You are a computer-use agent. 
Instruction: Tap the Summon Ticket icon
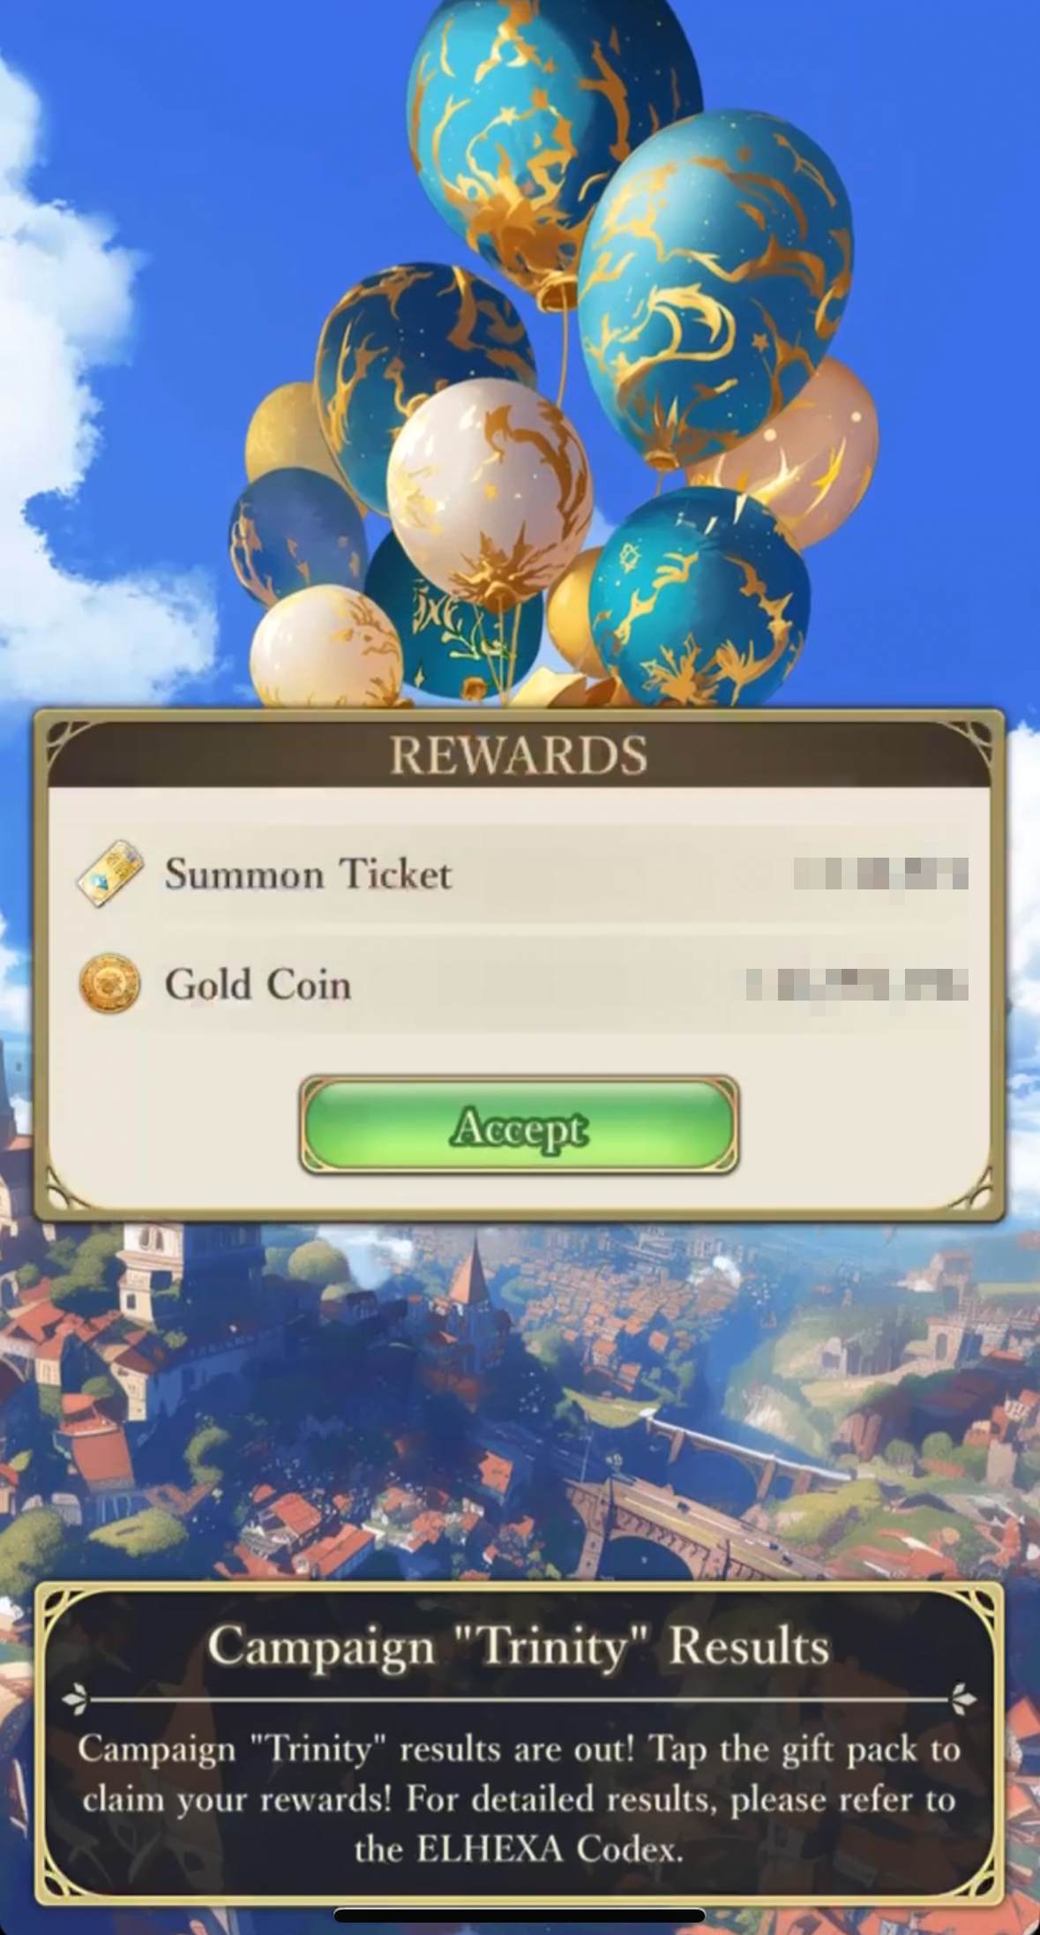110,874
